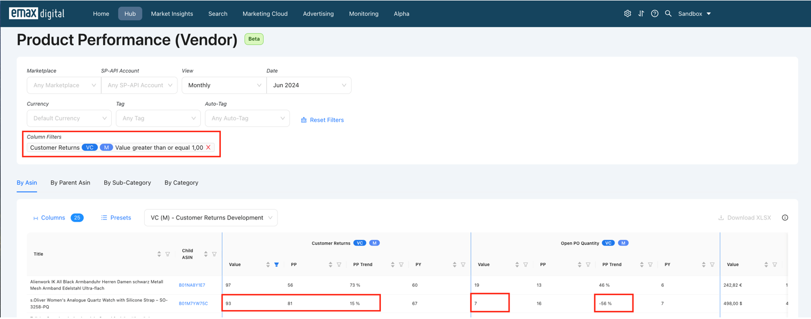811x319 pixels.
Task: Switch to the By Category tab
Action: [x=181, y=183]
